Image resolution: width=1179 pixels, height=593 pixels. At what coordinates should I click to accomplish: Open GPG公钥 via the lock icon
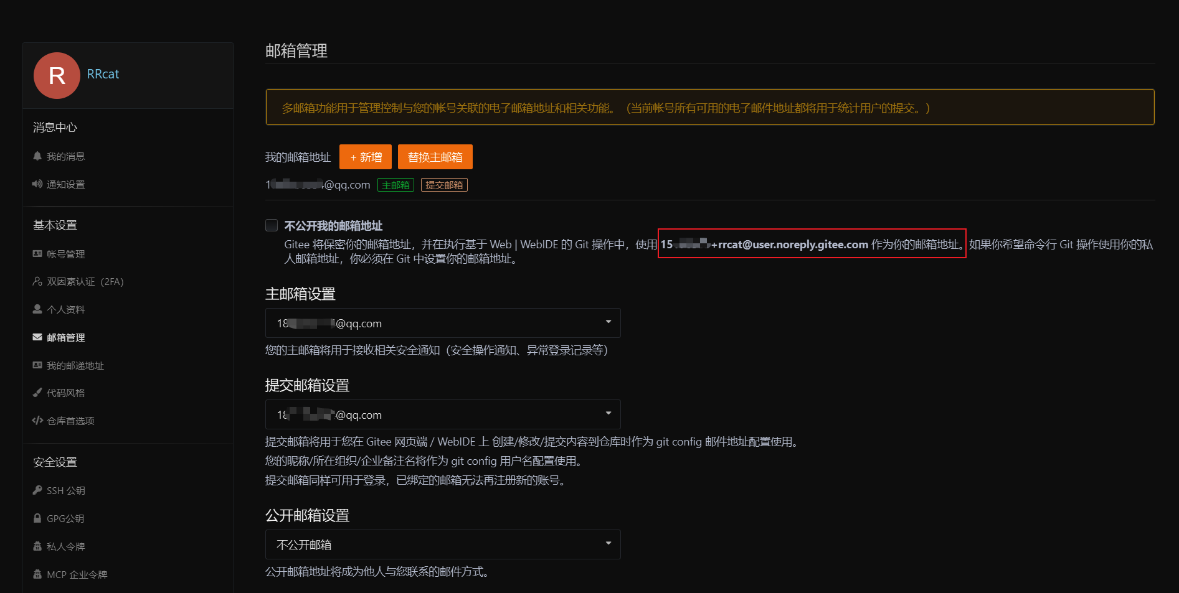tap(37, 518)
